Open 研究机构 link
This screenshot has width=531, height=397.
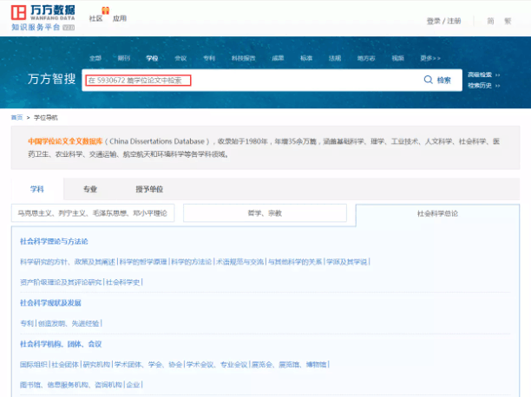pyautogui.click(x=96, y=365)
